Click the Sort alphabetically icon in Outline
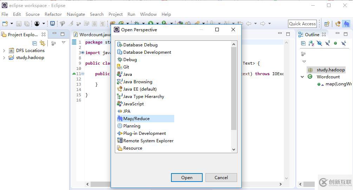 (311, 43)
